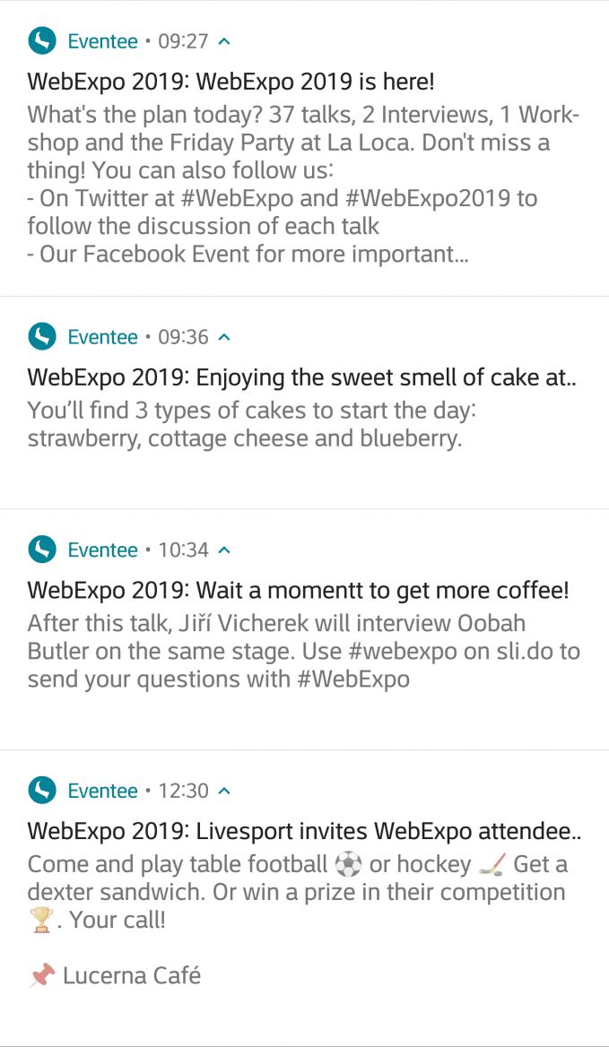The image size is (609, 1047).
Task: Collapse the 12:30 Livesport notification chevron
Action: [224, 791]
